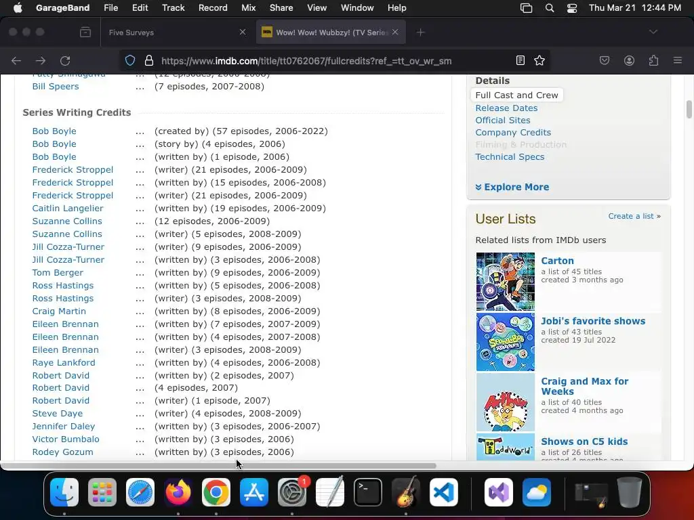This screenshot has height=520, width=694.
Task: Open System Settings from the Dock
Action: pyautogui.click(x=292, y=492)
